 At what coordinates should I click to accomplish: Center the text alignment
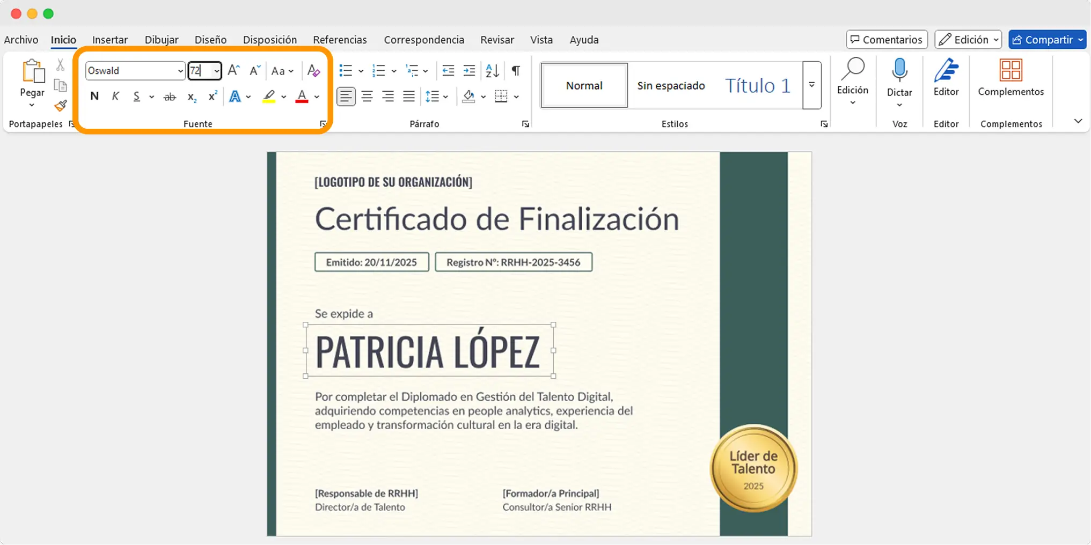[x=367, y=97]
